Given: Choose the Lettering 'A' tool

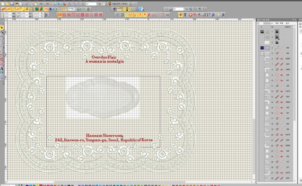Looking at the screenshot, I should (x=2, y=68).
